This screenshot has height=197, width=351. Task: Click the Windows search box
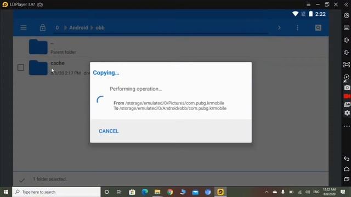point(56,192)
